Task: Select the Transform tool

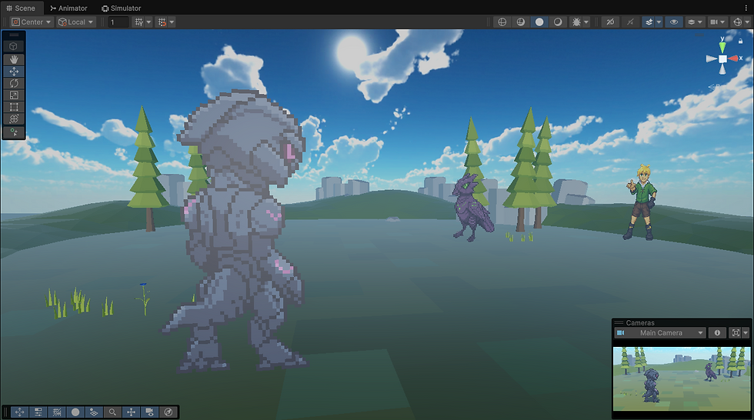Action: [x=14, y=118]
